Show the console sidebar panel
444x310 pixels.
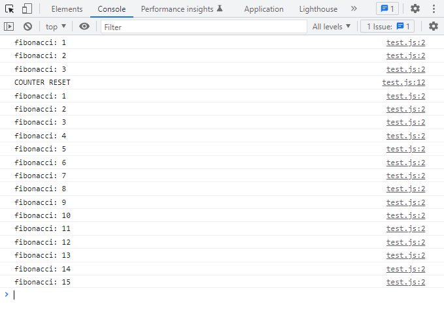pos(9,27)
